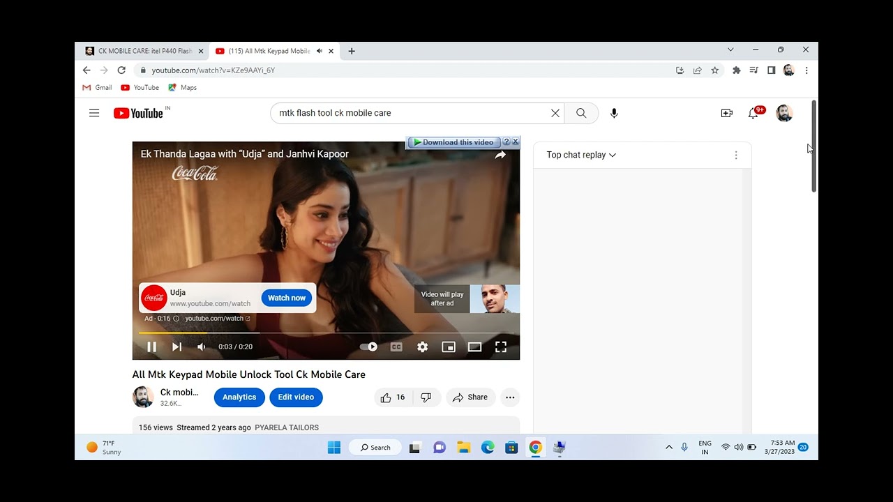This screenshot has height=502, width=893.
Task: Open a new browser tab
Action: coord(352,51)
